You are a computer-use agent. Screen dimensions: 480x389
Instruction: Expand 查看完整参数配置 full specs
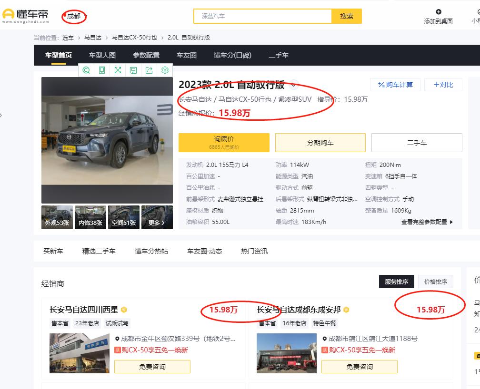(427, 222)
